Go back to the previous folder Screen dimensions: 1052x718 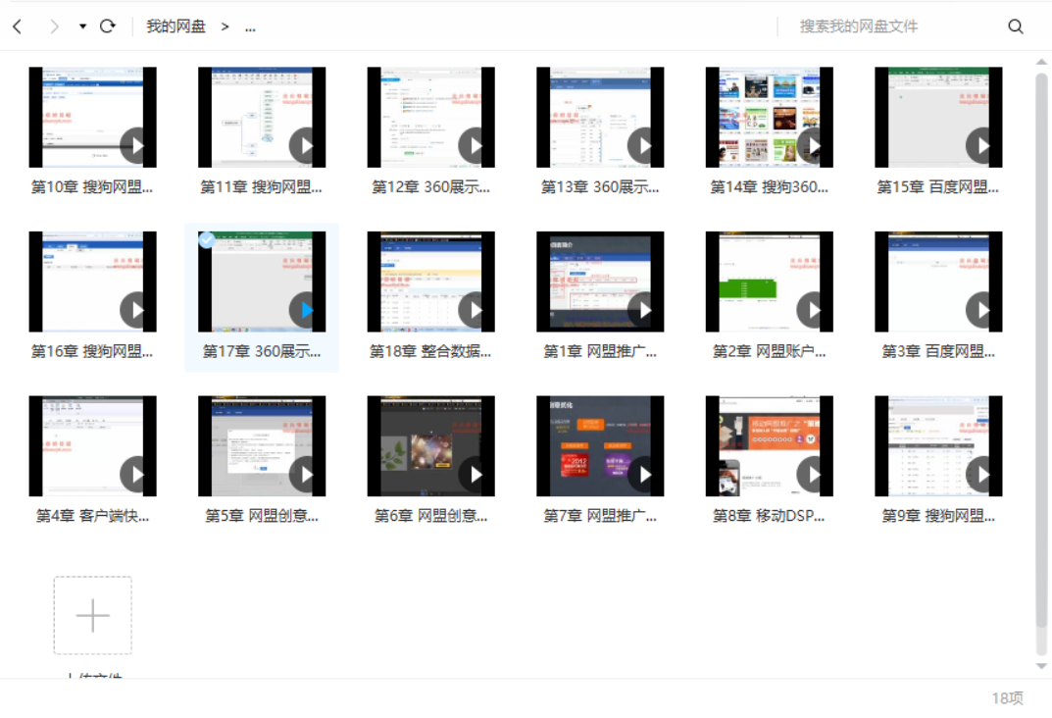pyautogui.click(x=18, y=26)
